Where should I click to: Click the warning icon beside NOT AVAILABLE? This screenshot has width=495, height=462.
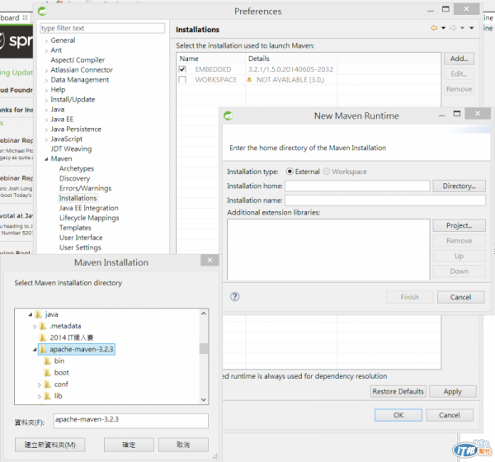coord(249,79)
